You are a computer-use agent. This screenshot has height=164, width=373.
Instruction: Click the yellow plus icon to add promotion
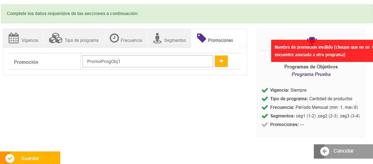(x=221, y=61)
